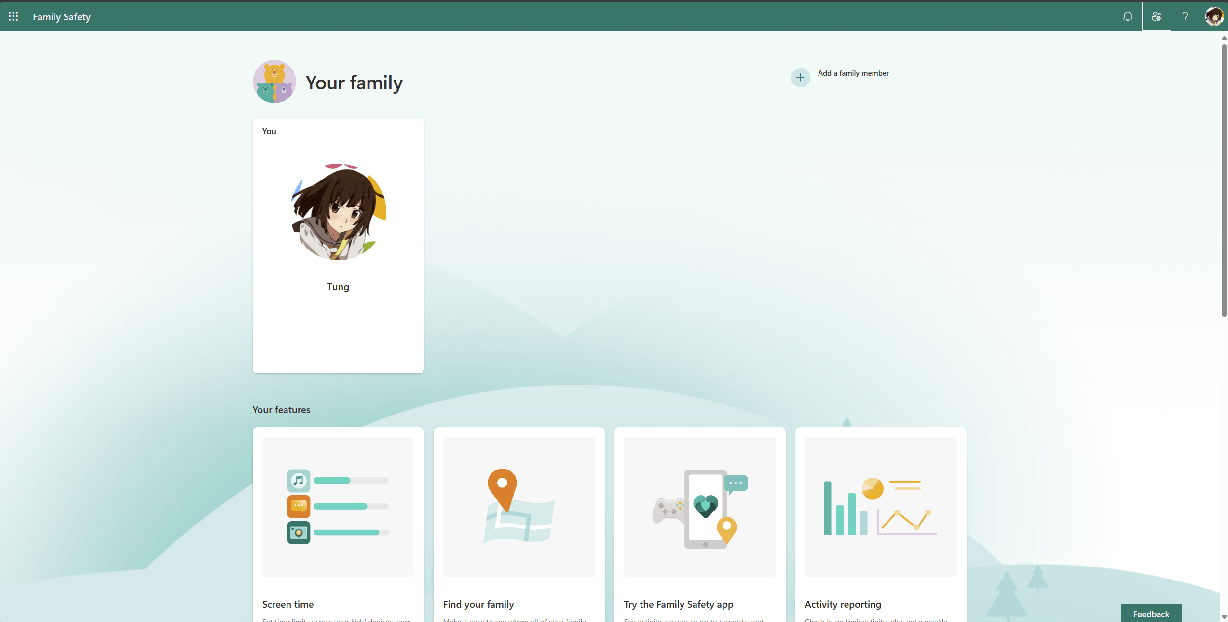Click the Your family heading
This screenshot has width=1228, height=622.
pyautogui.click(x=354, y=83)
